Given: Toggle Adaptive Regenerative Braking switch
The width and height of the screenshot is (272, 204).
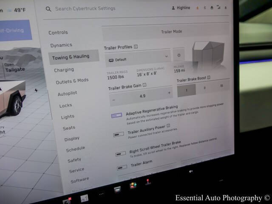Looking at the screenshot, I should tap(116, 115).
